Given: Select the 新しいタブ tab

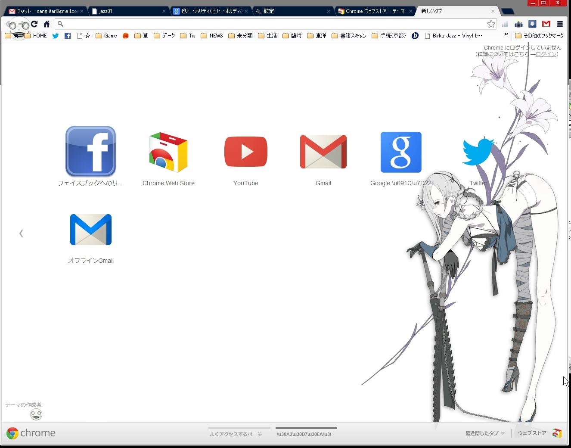Looking at the screenshot, I should [457, 11].
